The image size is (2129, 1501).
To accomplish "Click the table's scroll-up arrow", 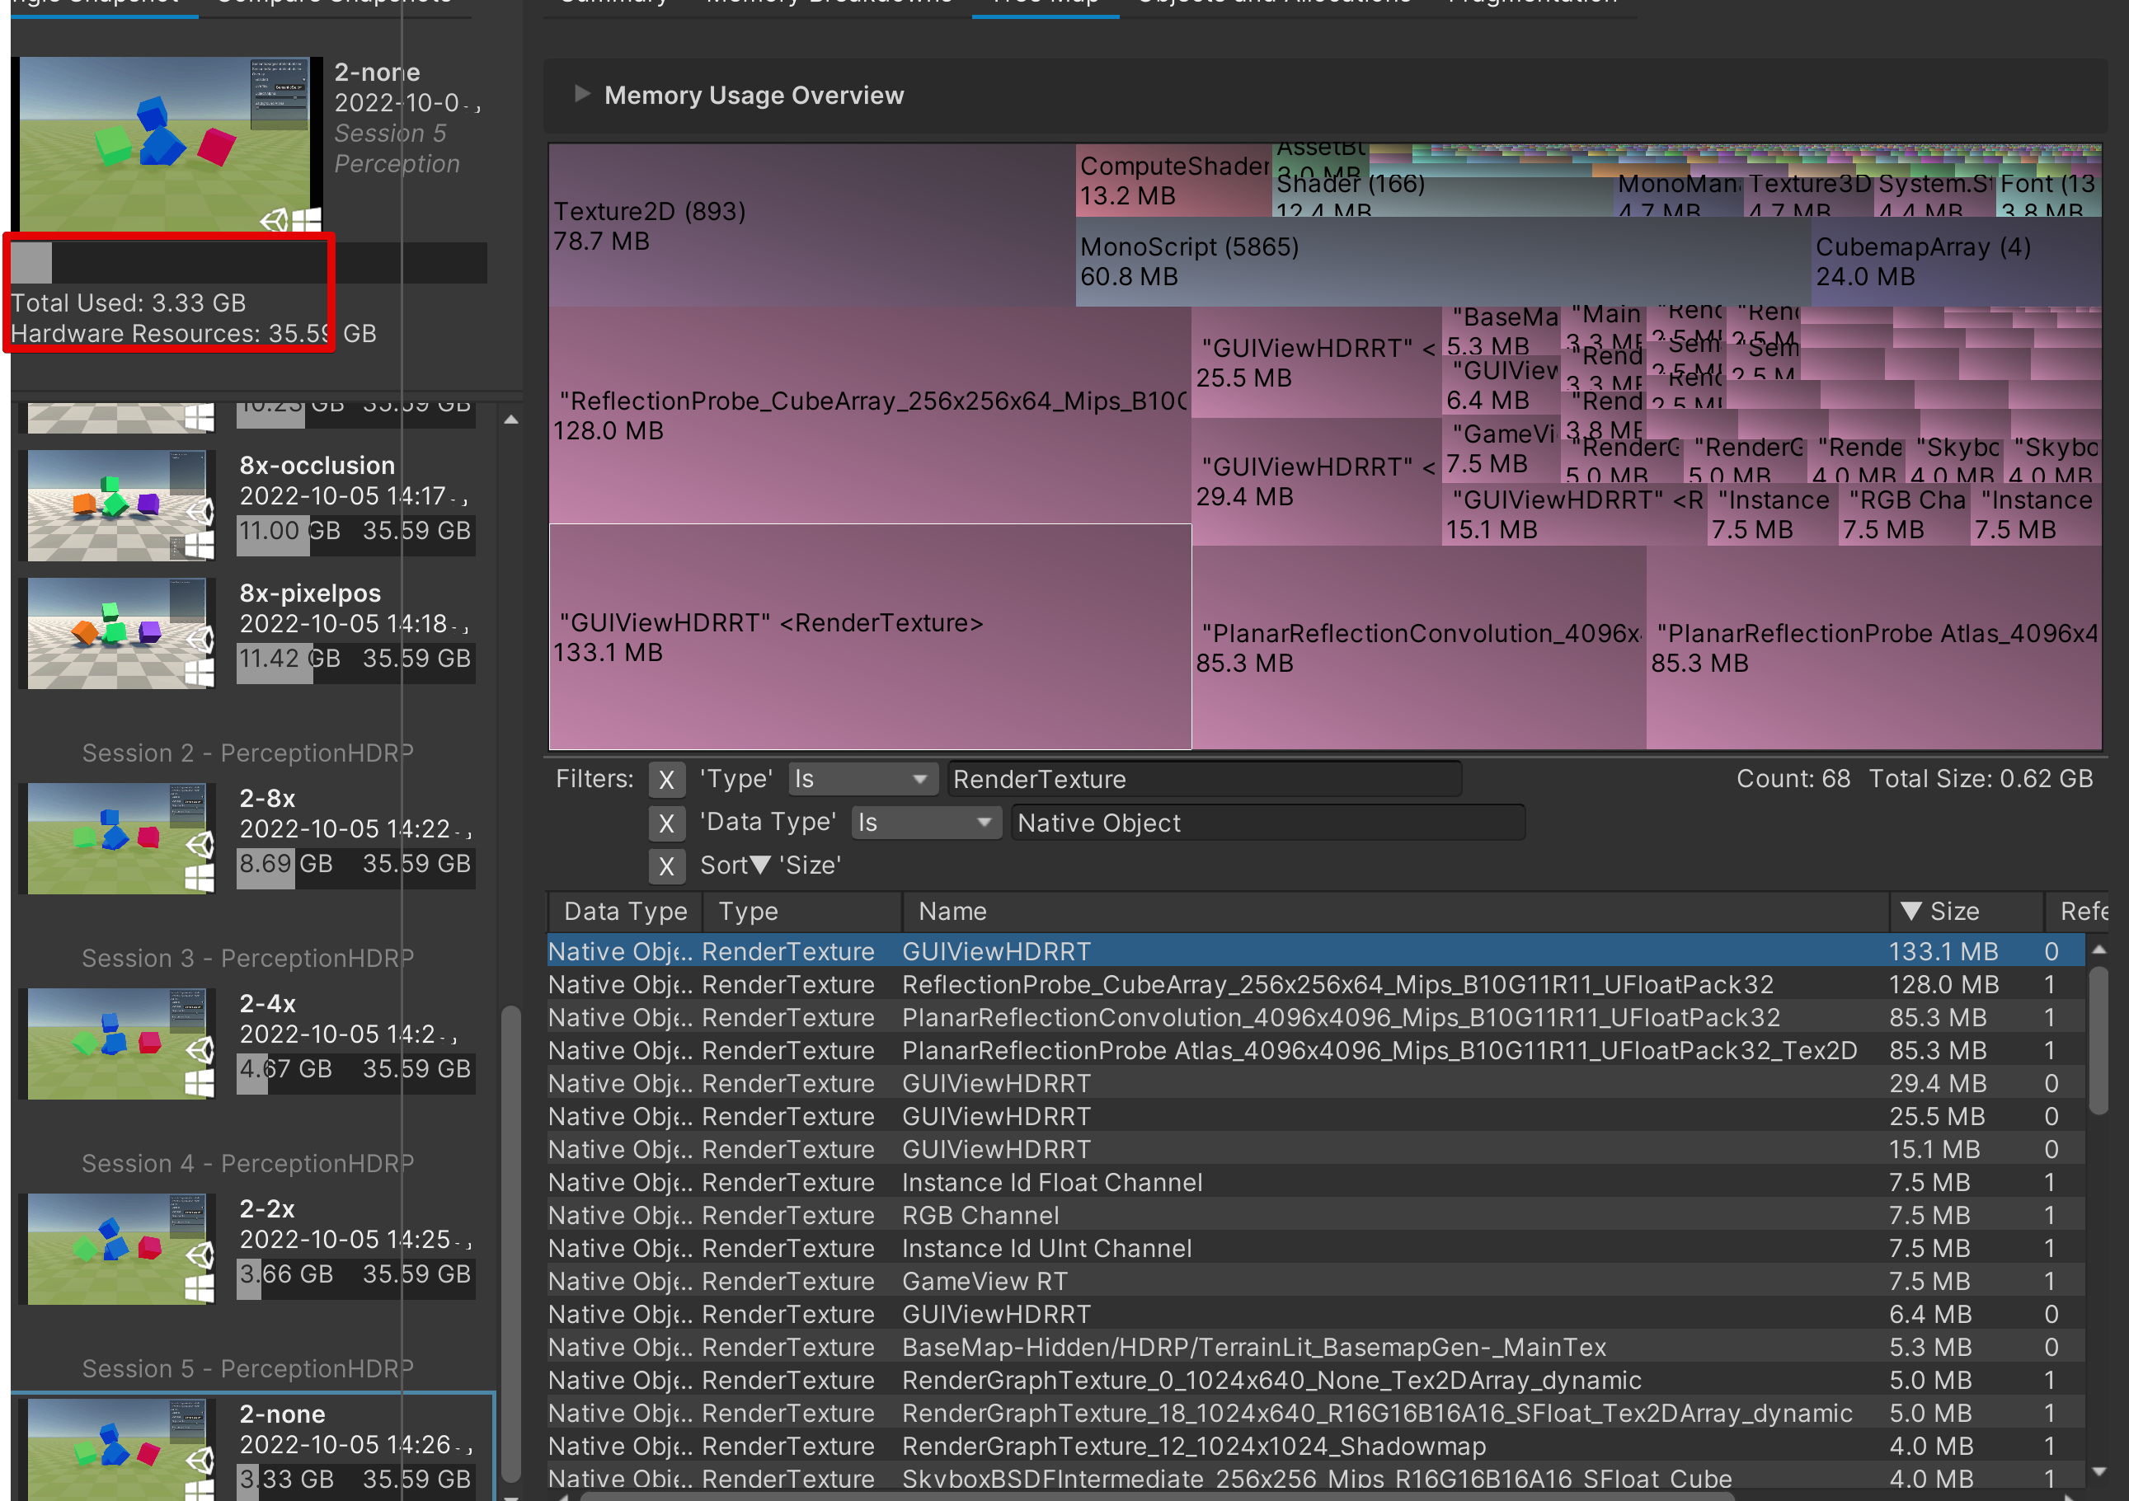I will pos(2099,950).
